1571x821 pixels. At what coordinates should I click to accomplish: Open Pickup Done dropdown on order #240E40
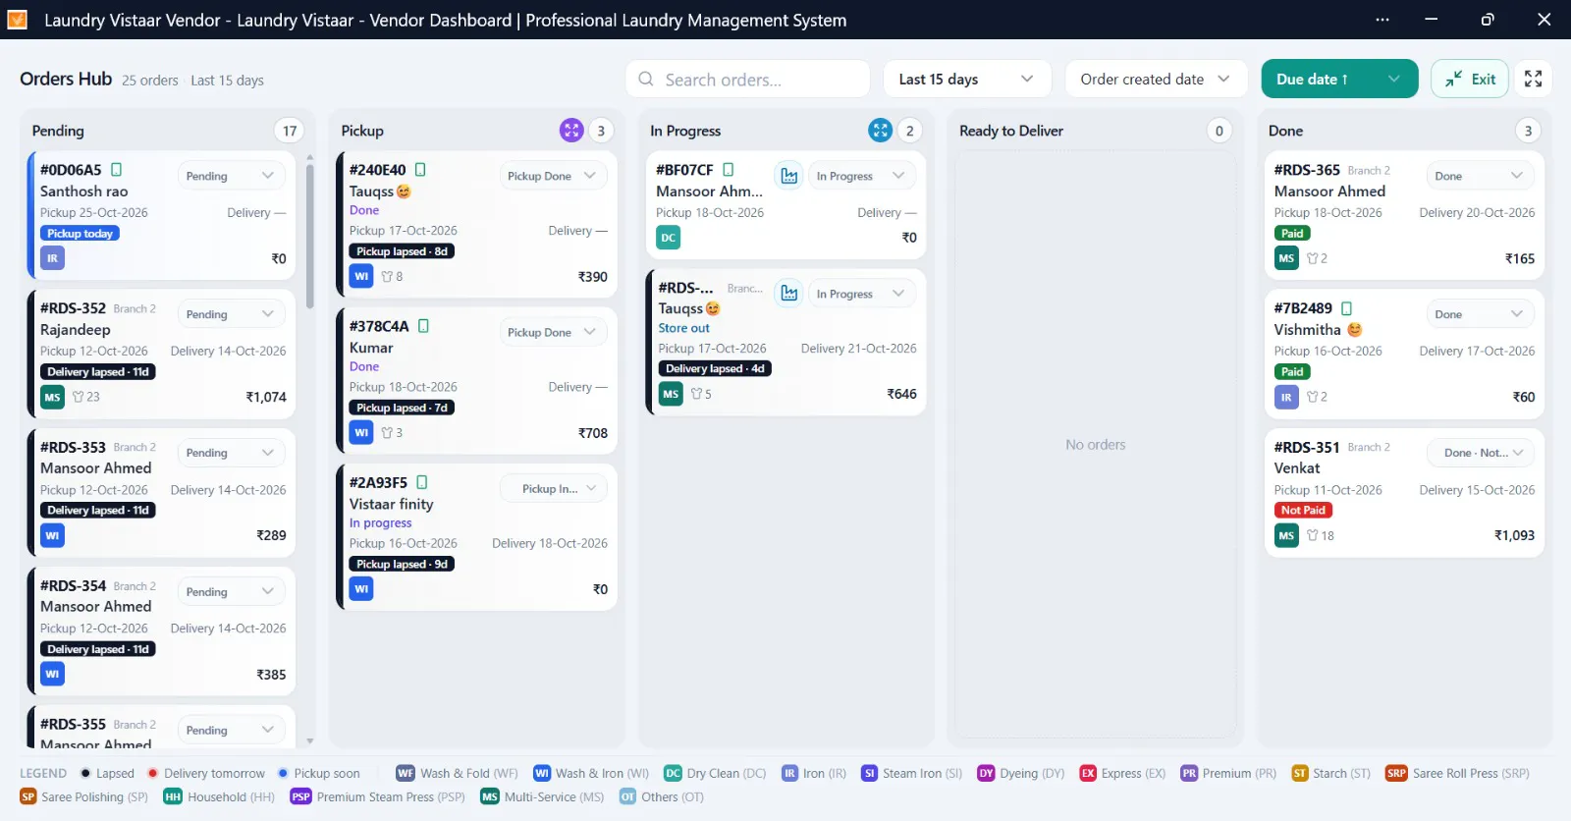(553, 176)
